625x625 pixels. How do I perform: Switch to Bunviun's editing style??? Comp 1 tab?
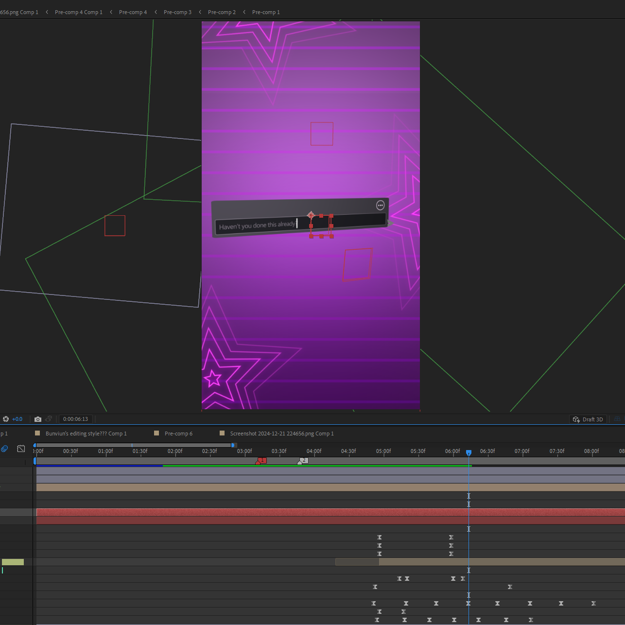pyautogui.click(x=86, y=434)
